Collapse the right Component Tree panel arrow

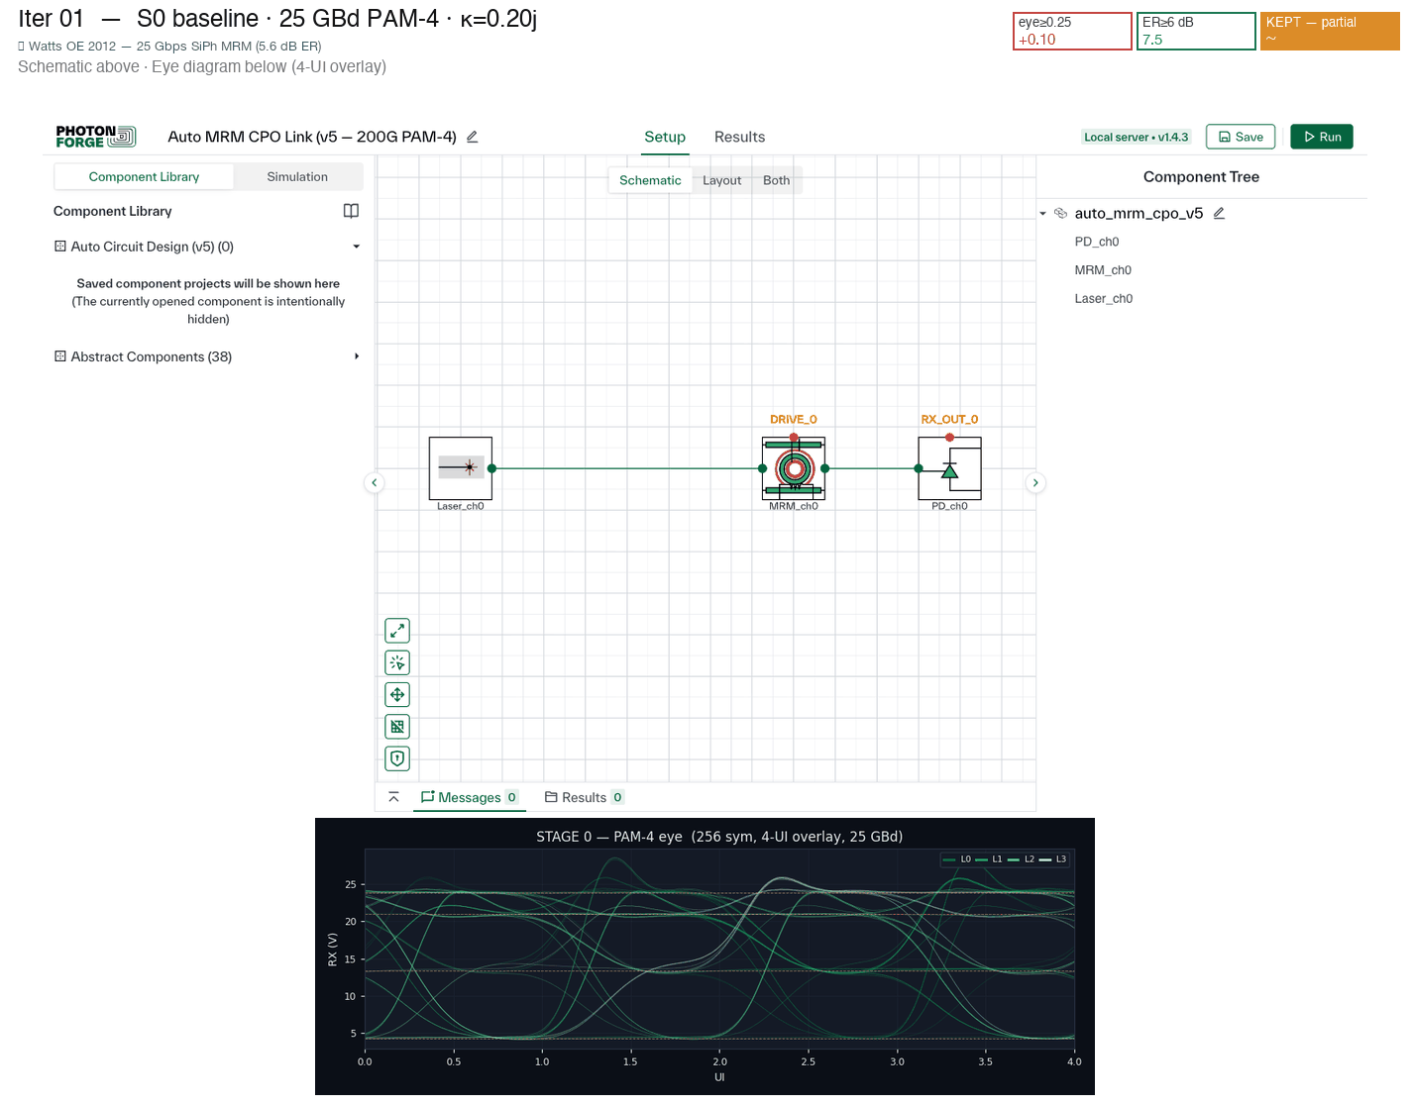click(1035, 483)
